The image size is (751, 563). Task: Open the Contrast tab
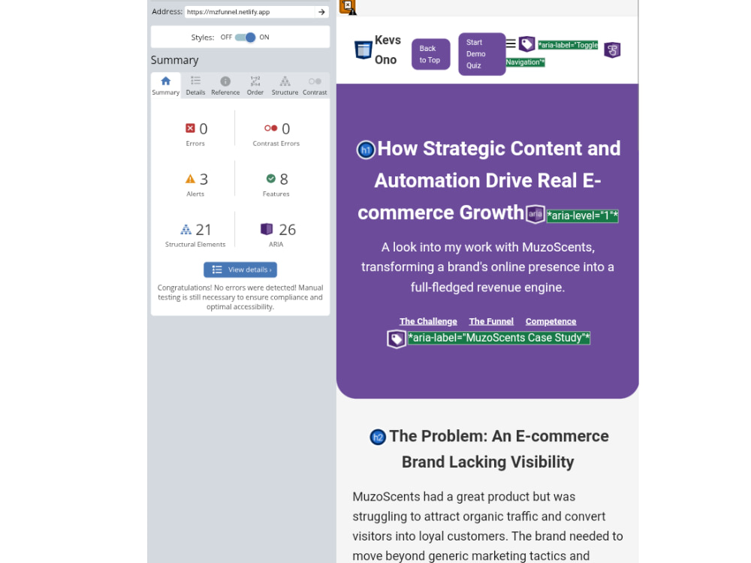click(315, 86)
